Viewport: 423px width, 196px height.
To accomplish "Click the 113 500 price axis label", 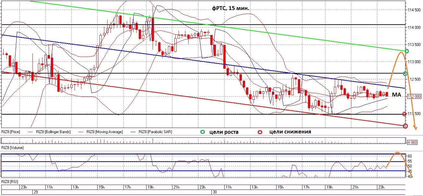I will pos(414,44).
